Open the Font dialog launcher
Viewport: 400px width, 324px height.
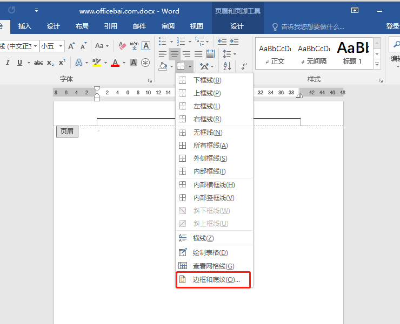(150, 81)
